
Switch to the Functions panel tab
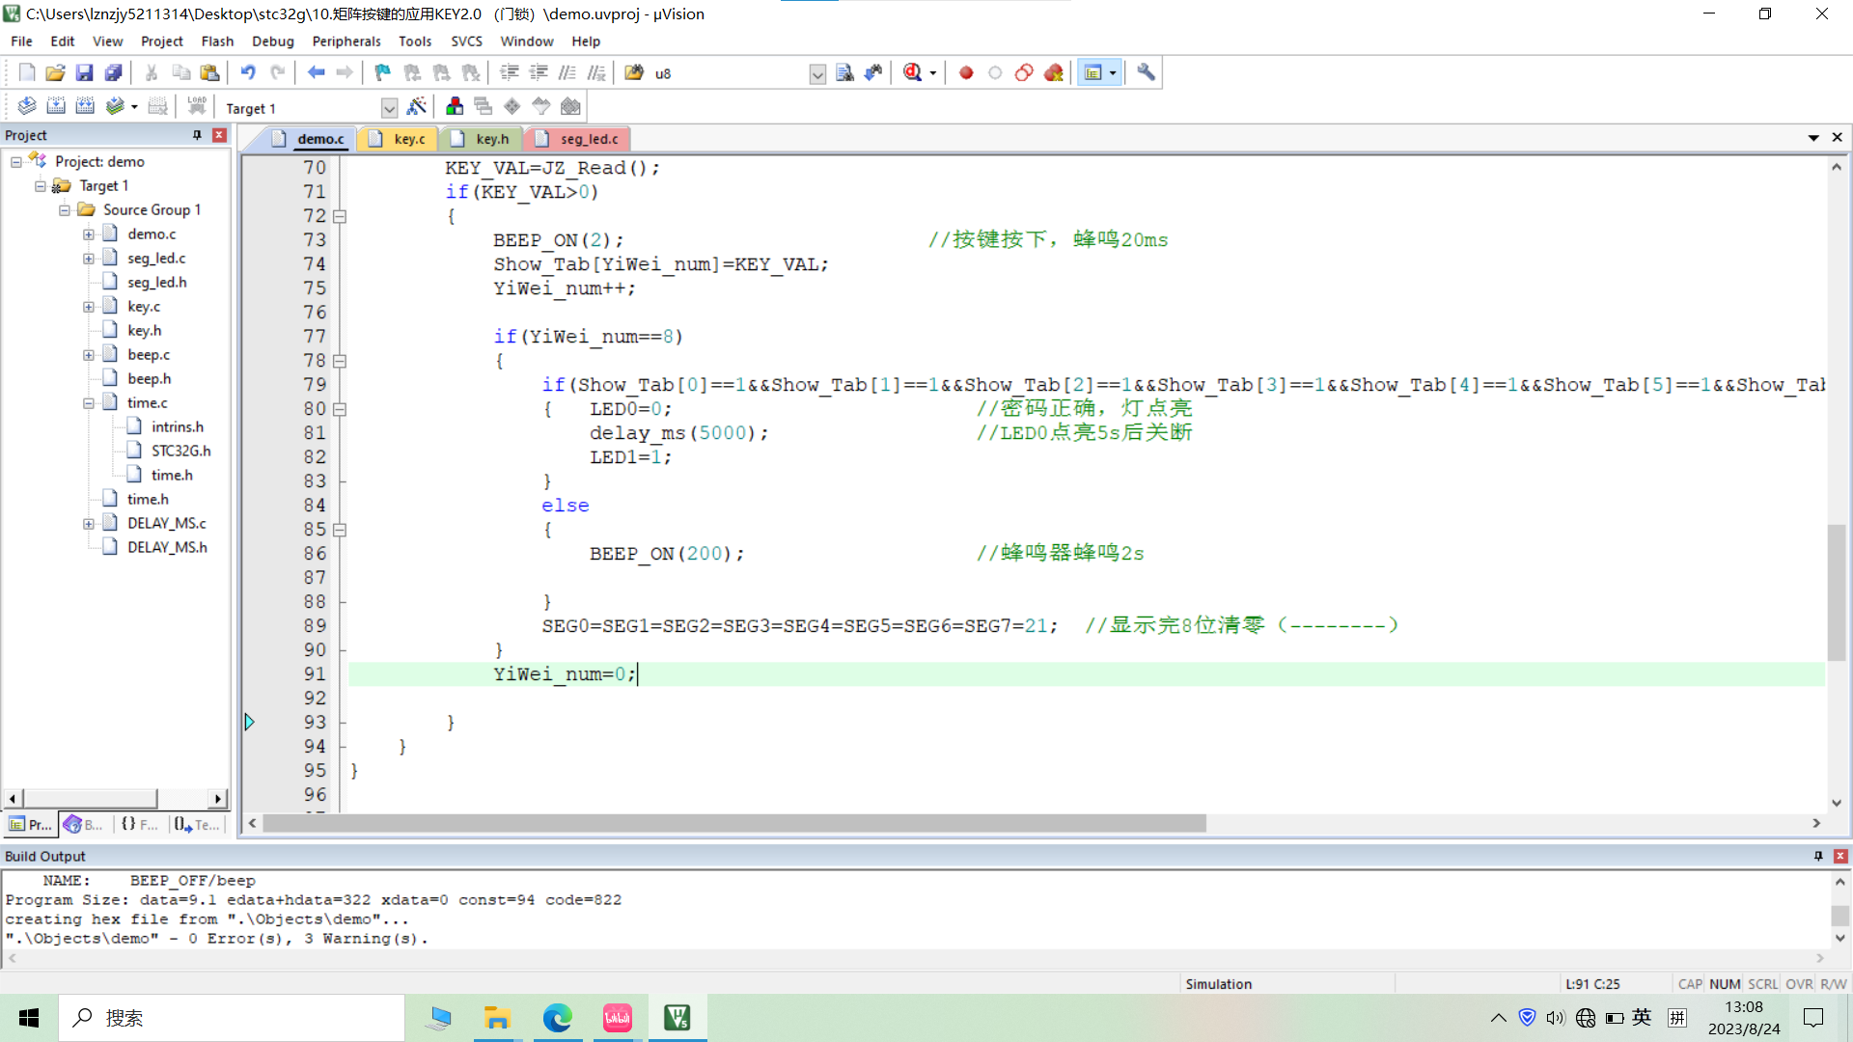[x=140, y=825]
